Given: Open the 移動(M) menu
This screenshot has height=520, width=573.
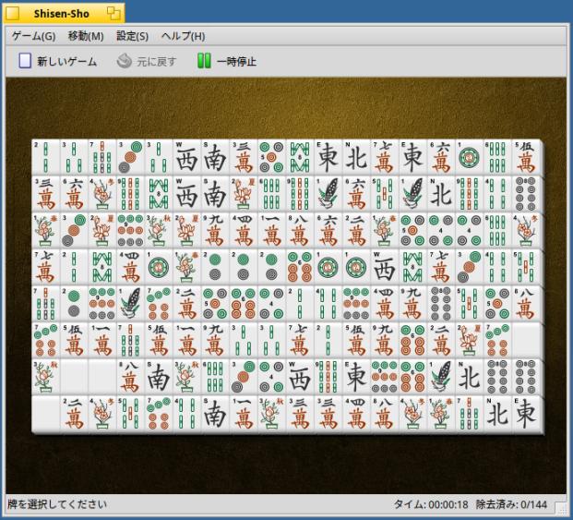Looking at the screenshot, I should pos(86,36).
